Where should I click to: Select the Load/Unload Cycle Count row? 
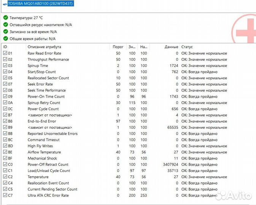49,171
